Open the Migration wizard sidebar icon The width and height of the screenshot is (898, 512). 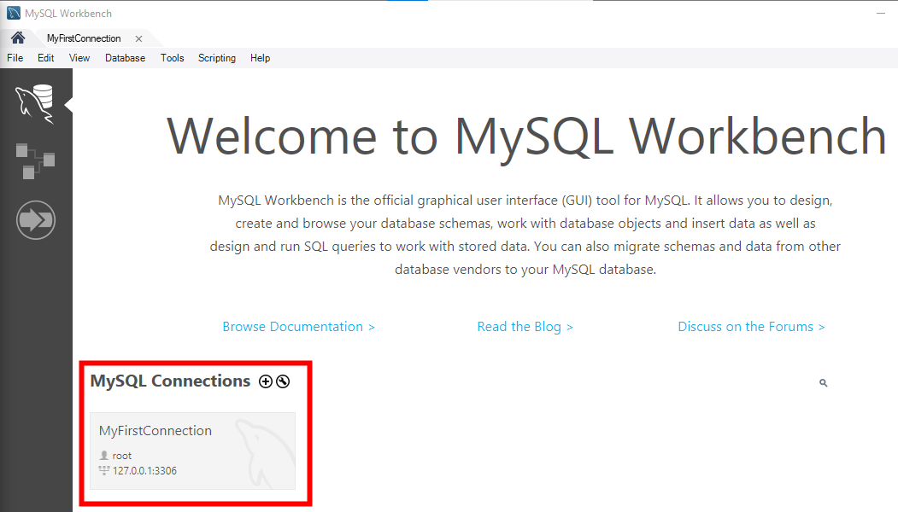point(36,219)
